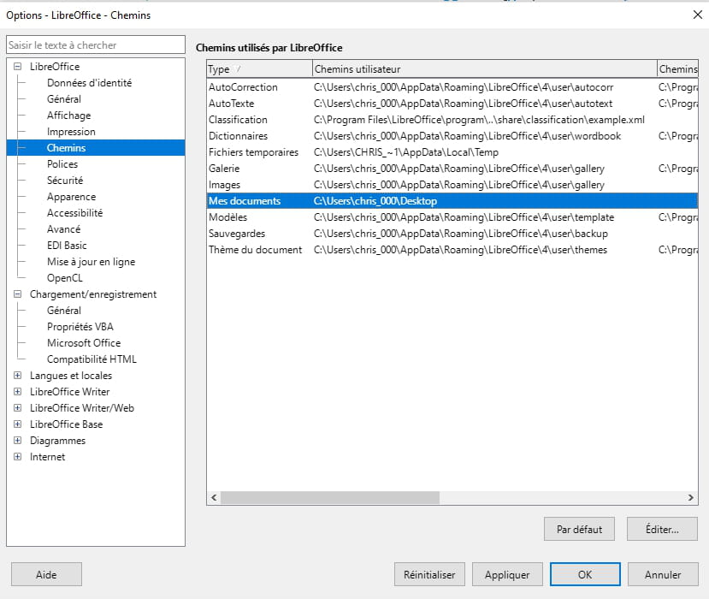Sort paths by the Type column header
This screenshot has height=599, width=709.
[258, 68]
